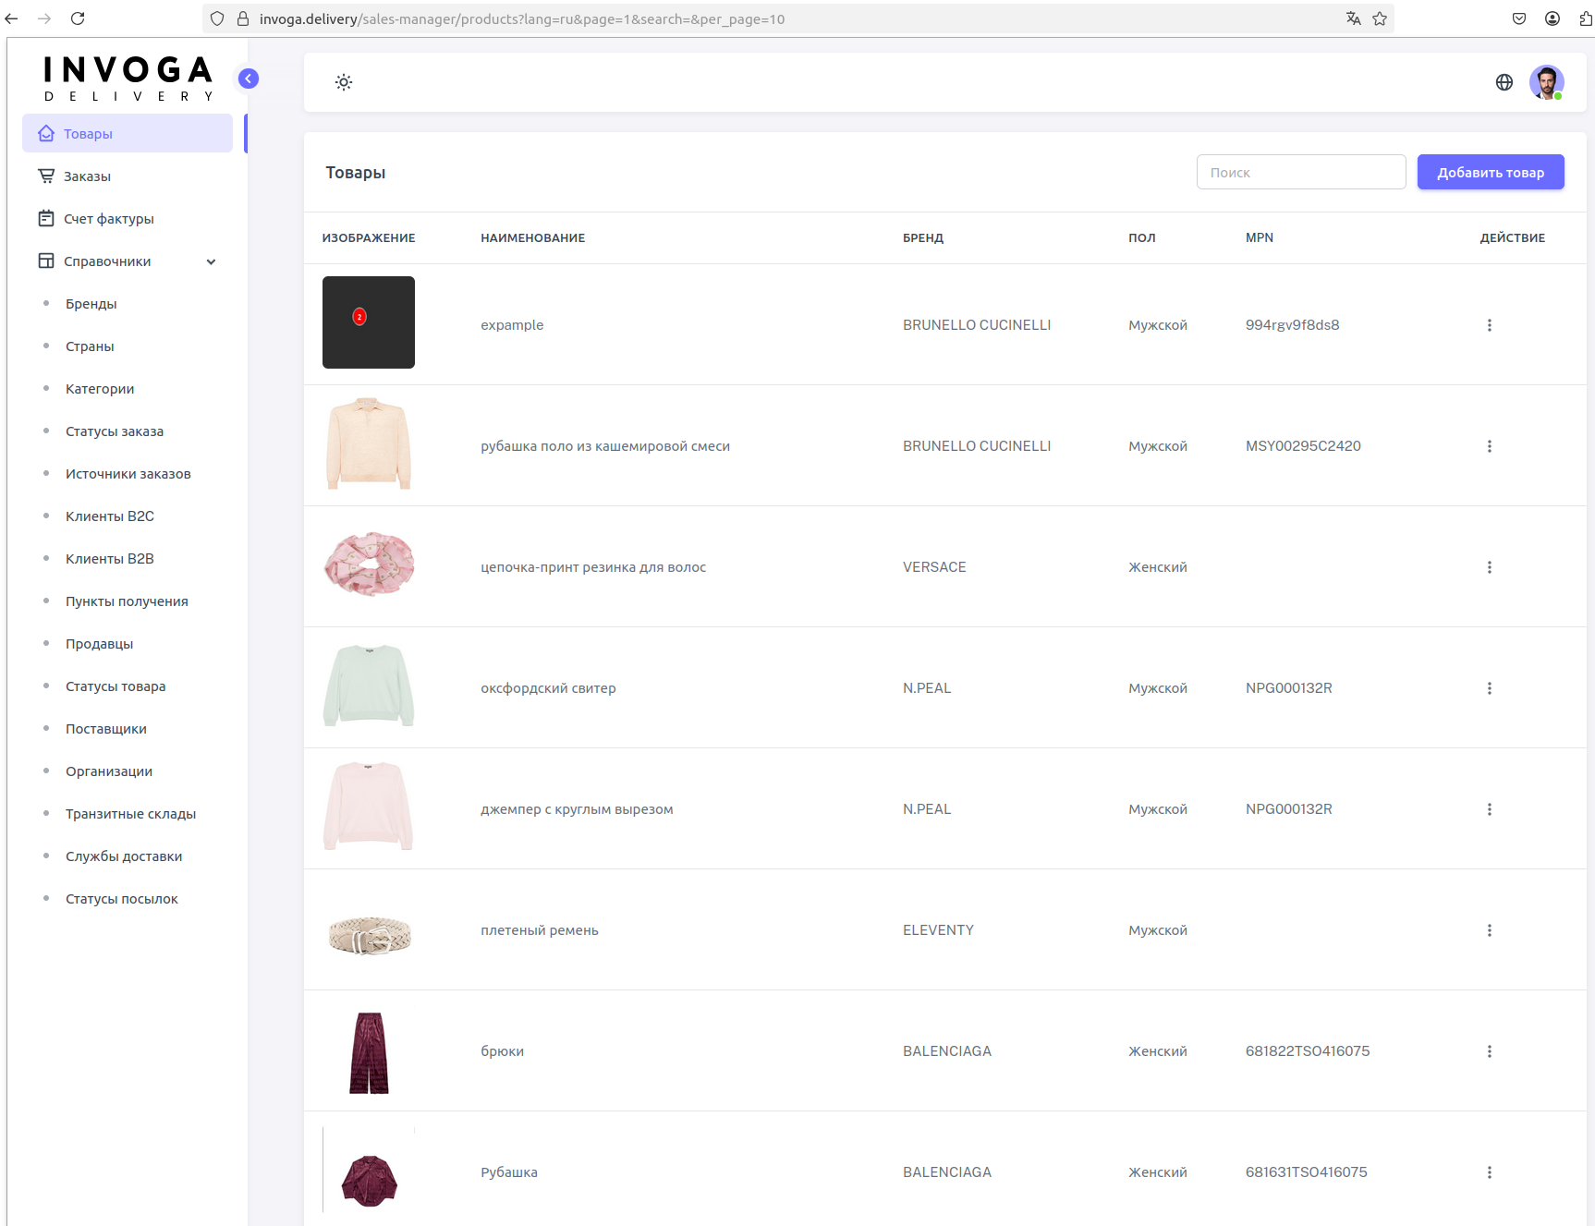Click the browser address bar URL

point(522,18)
